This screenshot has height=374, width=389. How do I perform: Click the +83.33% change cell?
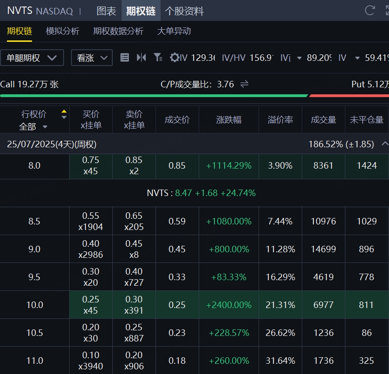click(229, 277)
